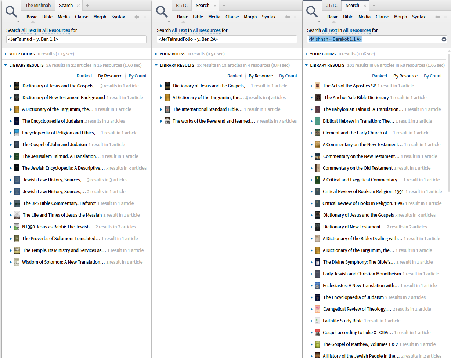Open Early Jewish and Christian Monotheism result

(x=362, y=274)
